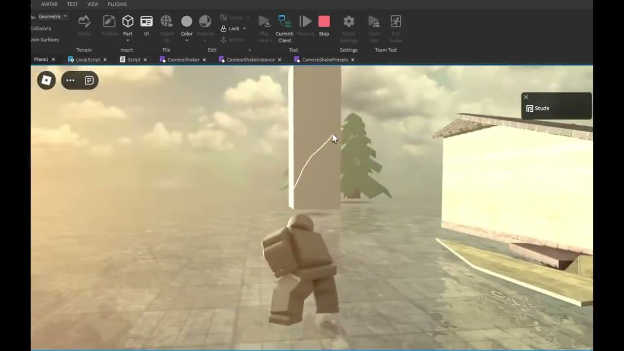This screenshot has height=351, width=624.
Task: Expand the Material dropdown arrow
Action: point(205,40)
